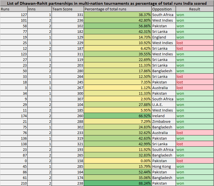The width and height of the screenshot is (214, 186).
Task: Select the percentage cell 7.29%
Action: (118, 121)
